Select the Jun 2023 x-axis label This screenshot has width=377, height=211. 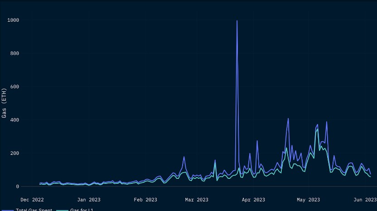[x=365, y=199]
